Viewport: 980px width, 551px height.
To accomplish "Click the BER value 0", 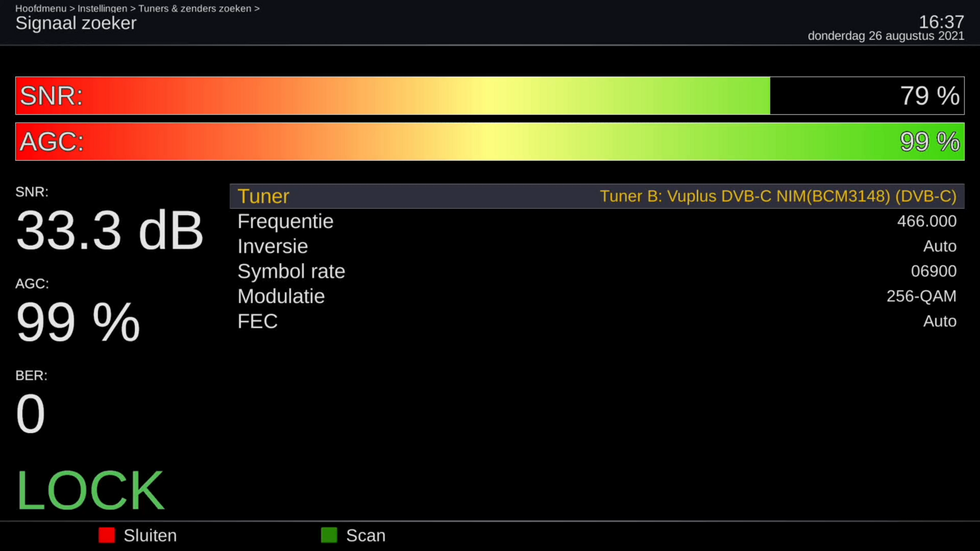I will 31,414.
